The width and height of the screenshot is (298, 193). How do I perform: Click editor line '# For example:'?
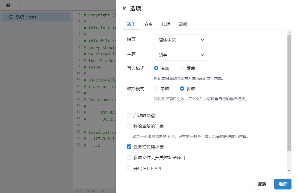100,100
